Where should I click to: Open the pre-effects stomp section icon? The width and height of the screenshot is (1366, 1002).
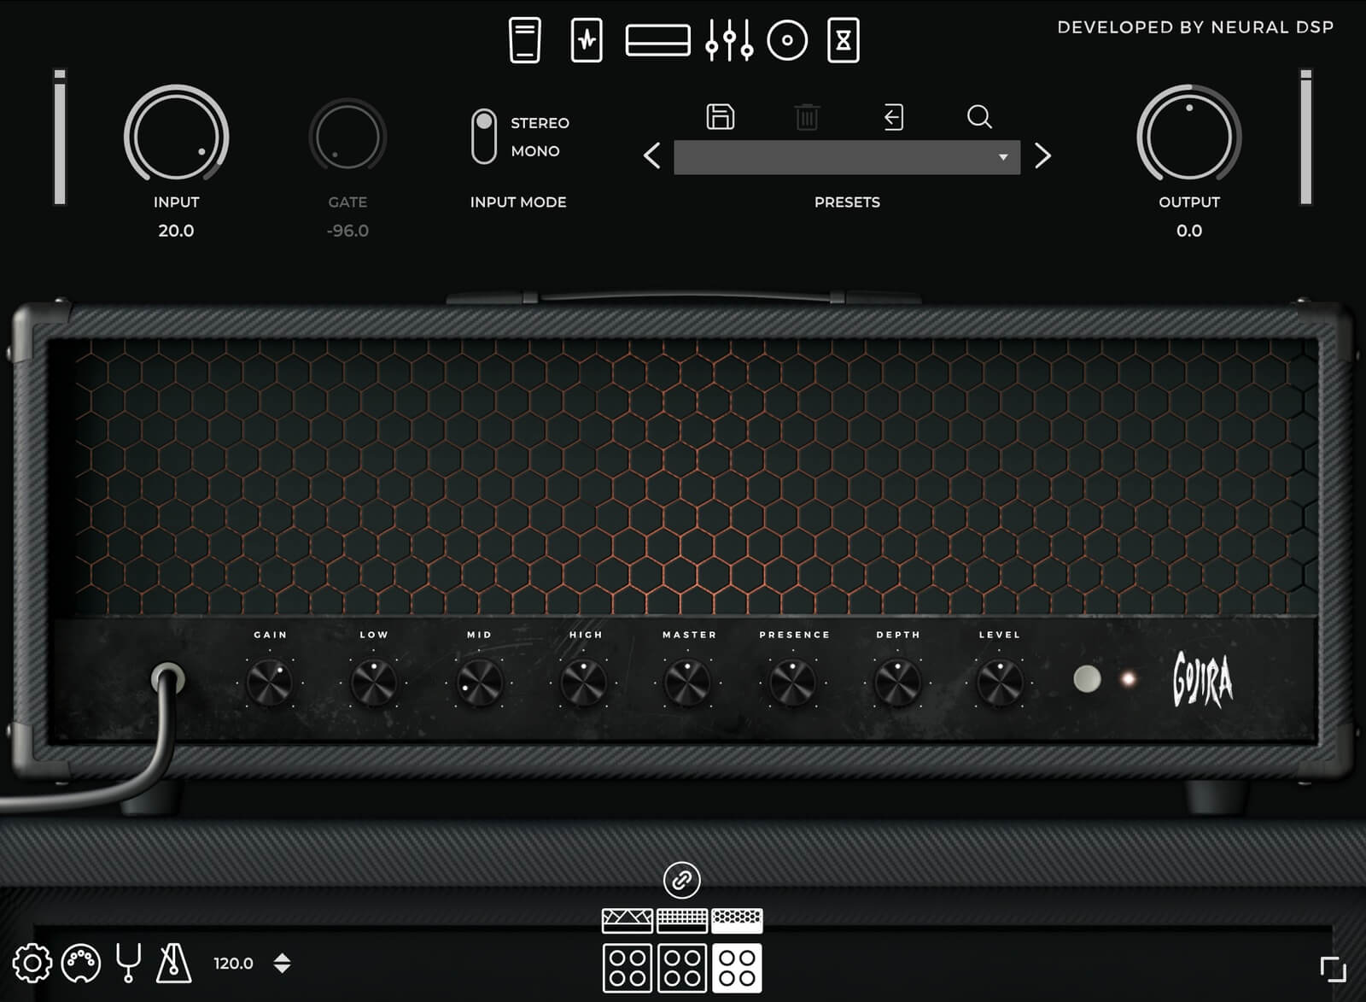pyautogui.click(x=587, y=40)
